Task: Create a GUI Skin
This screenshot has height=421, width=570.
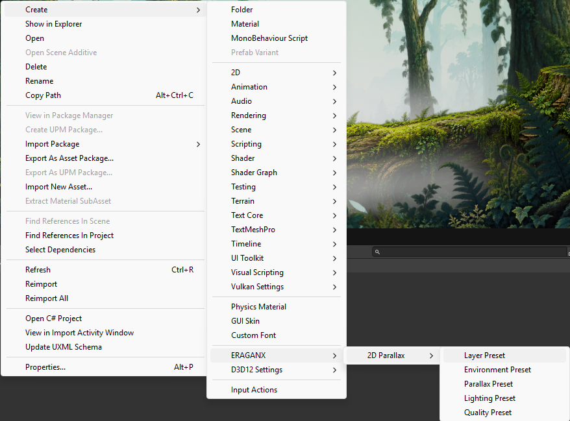Action: pos(277,321)
